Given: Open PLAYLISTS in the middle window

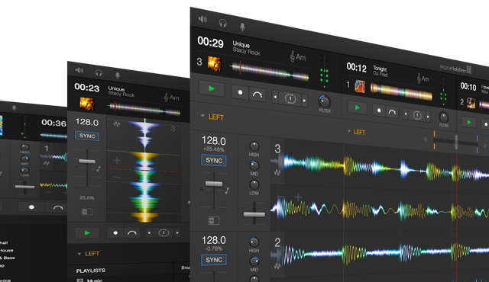Looking at the screenshot, I should (x=91, y=271).
